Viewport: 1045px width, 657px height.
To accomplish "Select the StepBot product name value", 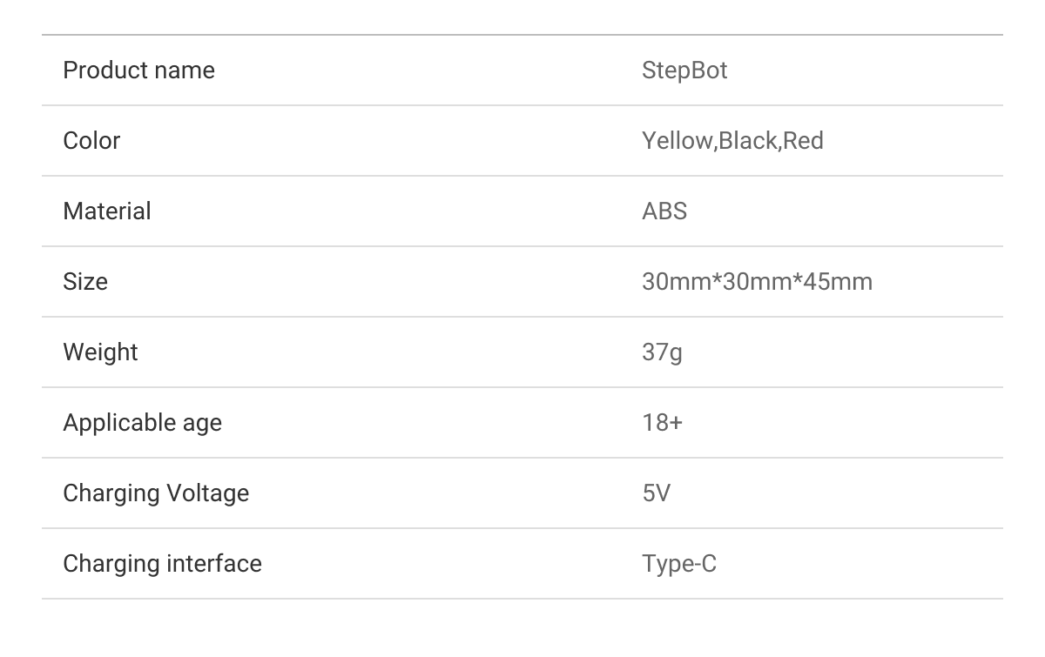I will (x=684, y=70).
